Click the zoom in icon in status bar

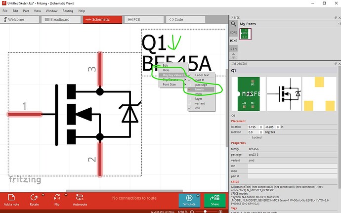(x=220, y=212)
